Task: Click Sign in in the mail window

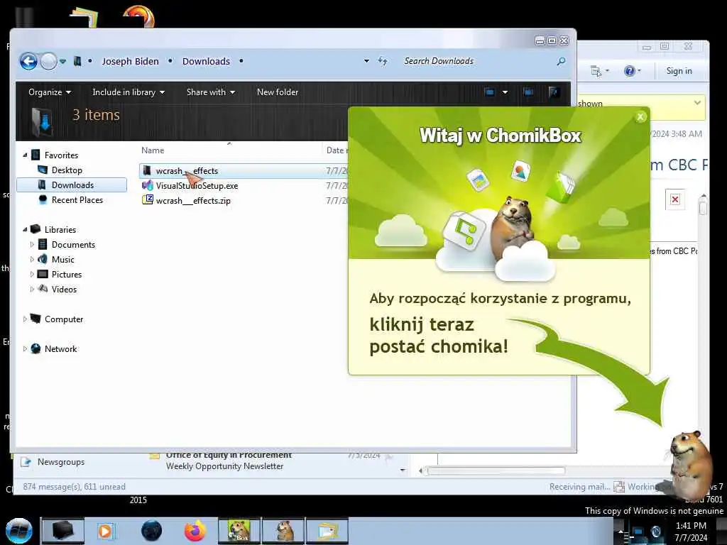Action: (x=679, y=71)
